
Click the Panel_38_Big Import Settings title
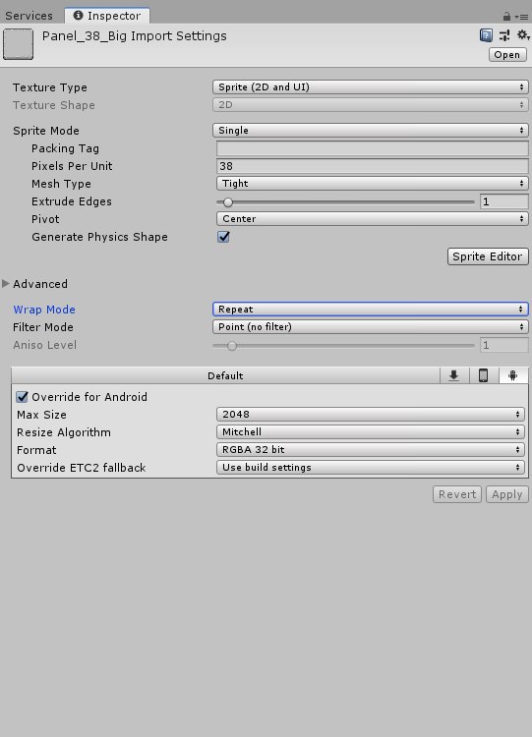coord(134,36)
